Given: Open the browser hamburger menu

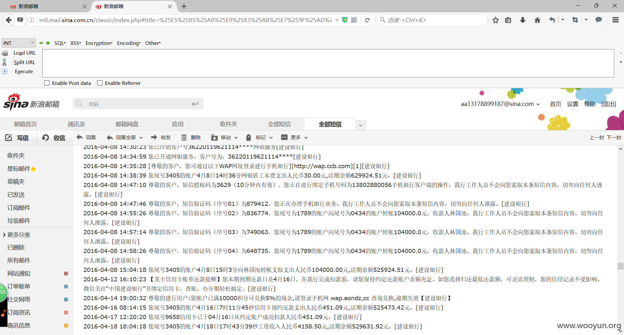Looking at the screenshot, I should point(616,20).
